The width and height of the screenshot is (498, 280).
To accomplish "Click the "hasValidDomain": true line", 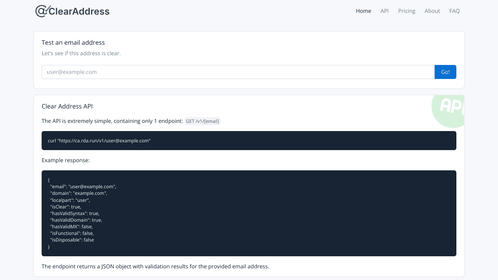I will coord(76,220).
